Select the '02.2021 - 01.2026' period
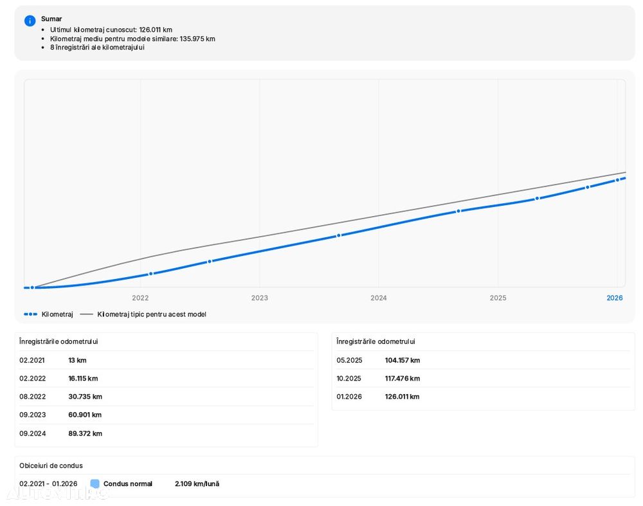643x506 pixels. coord(48,483)
